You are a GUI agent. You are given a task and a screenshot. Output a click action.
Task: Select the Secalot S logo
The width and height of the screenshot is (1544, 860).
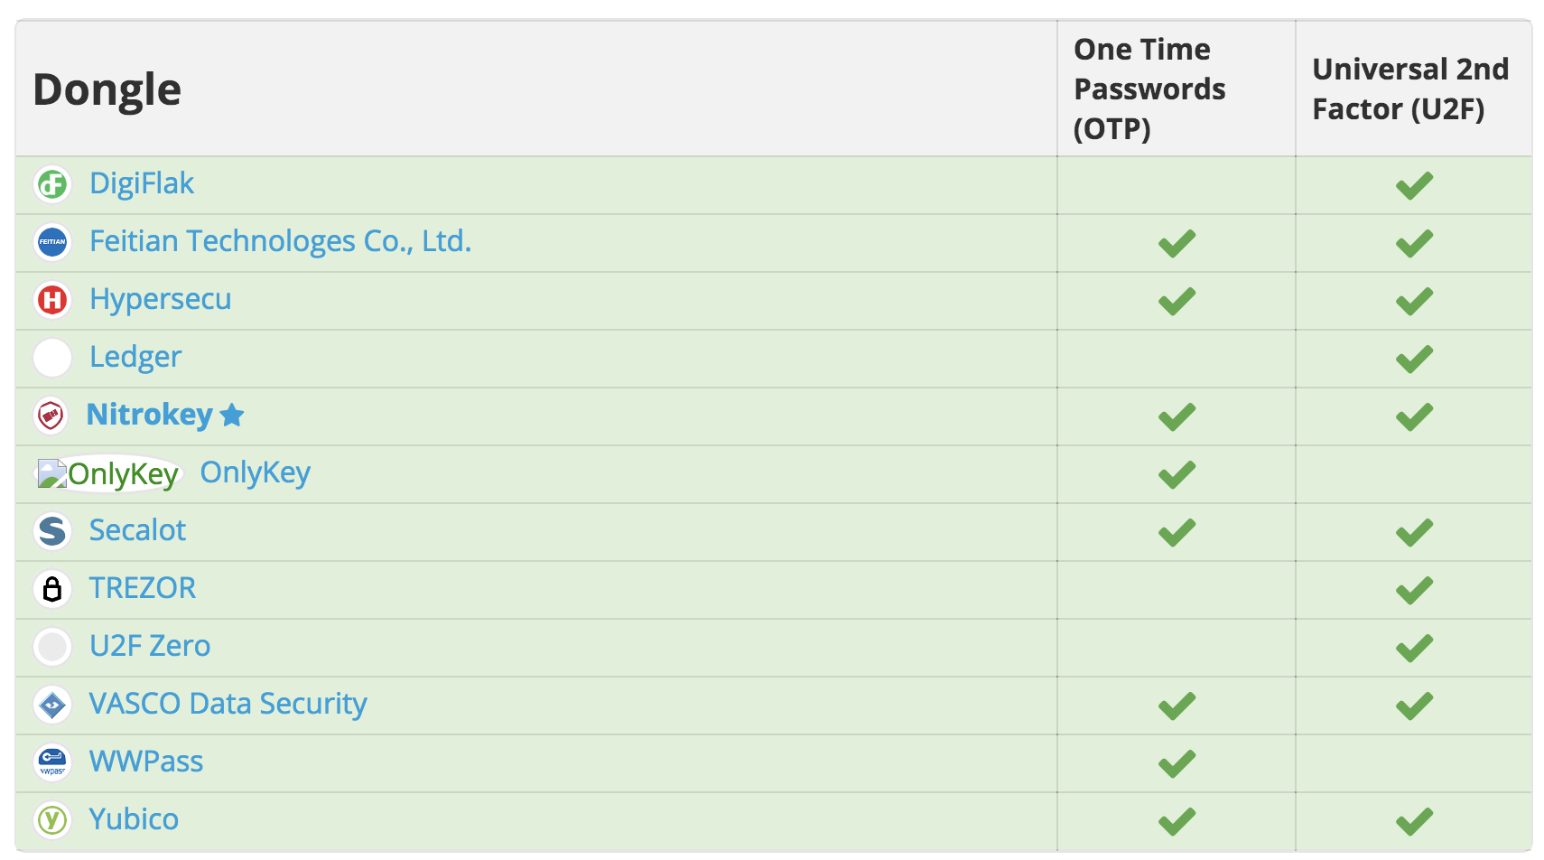52,531
